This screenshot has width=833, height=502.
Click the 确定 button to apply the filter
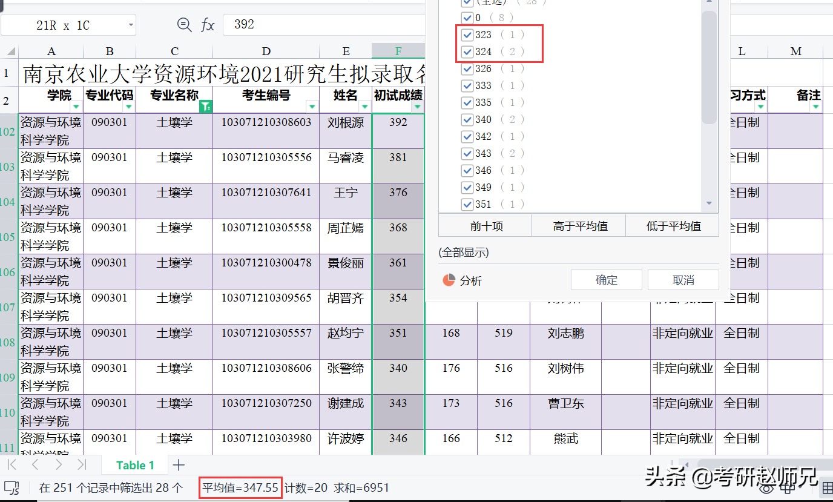(606, 280)
